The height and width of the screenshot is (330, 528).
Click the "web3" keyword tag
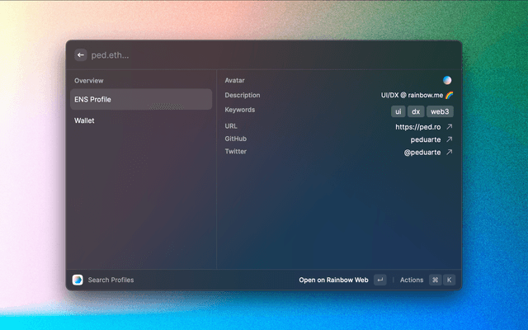tap(440, 111)
